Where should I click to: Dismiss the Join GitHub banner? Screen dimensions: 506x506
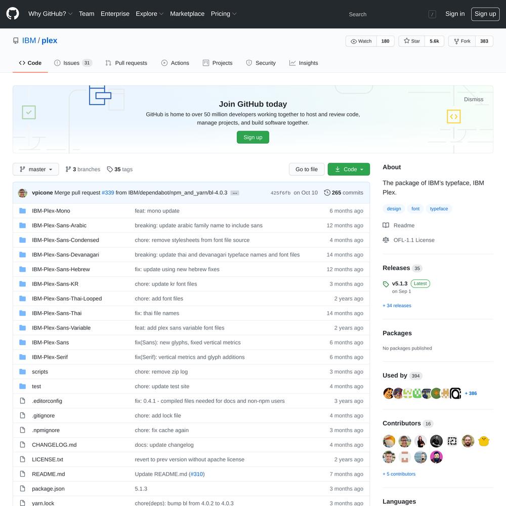(x=474, y=99)
